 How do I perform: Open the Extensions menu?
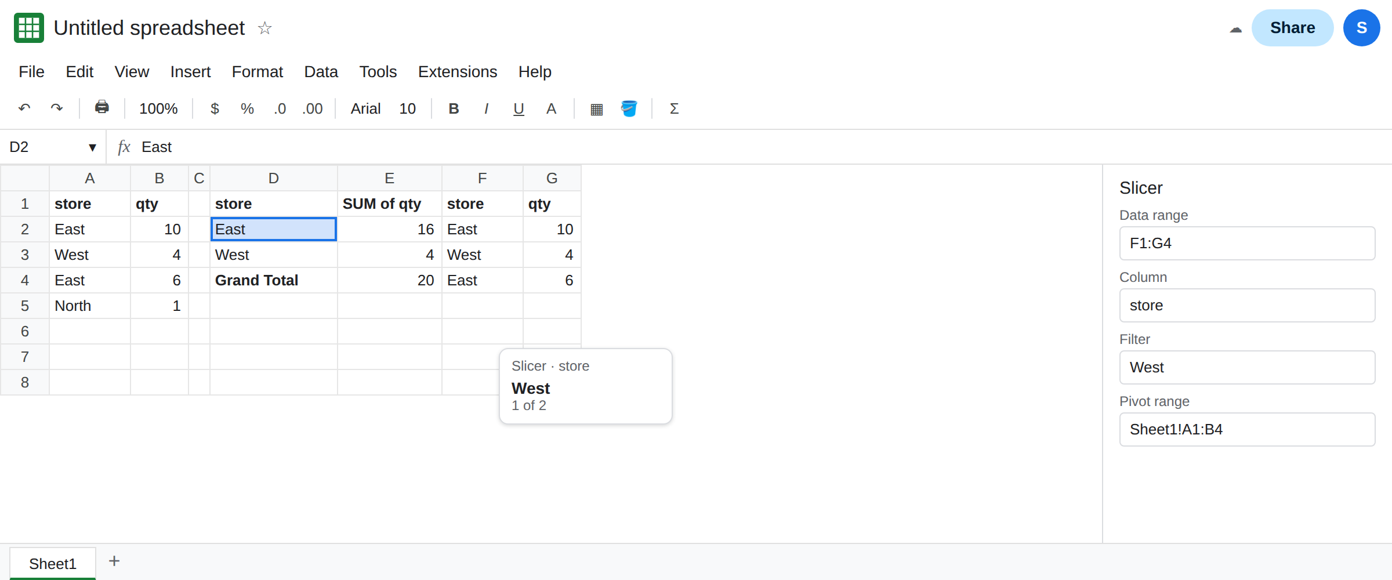pos(458,71)
